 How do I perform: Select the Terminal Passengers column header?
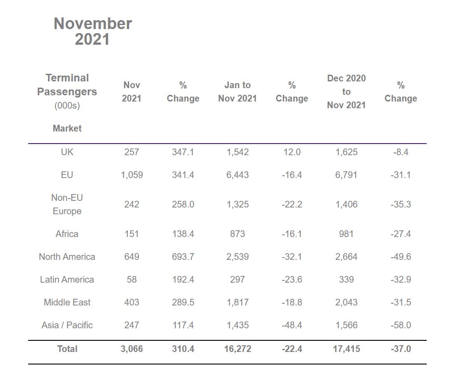67,85
